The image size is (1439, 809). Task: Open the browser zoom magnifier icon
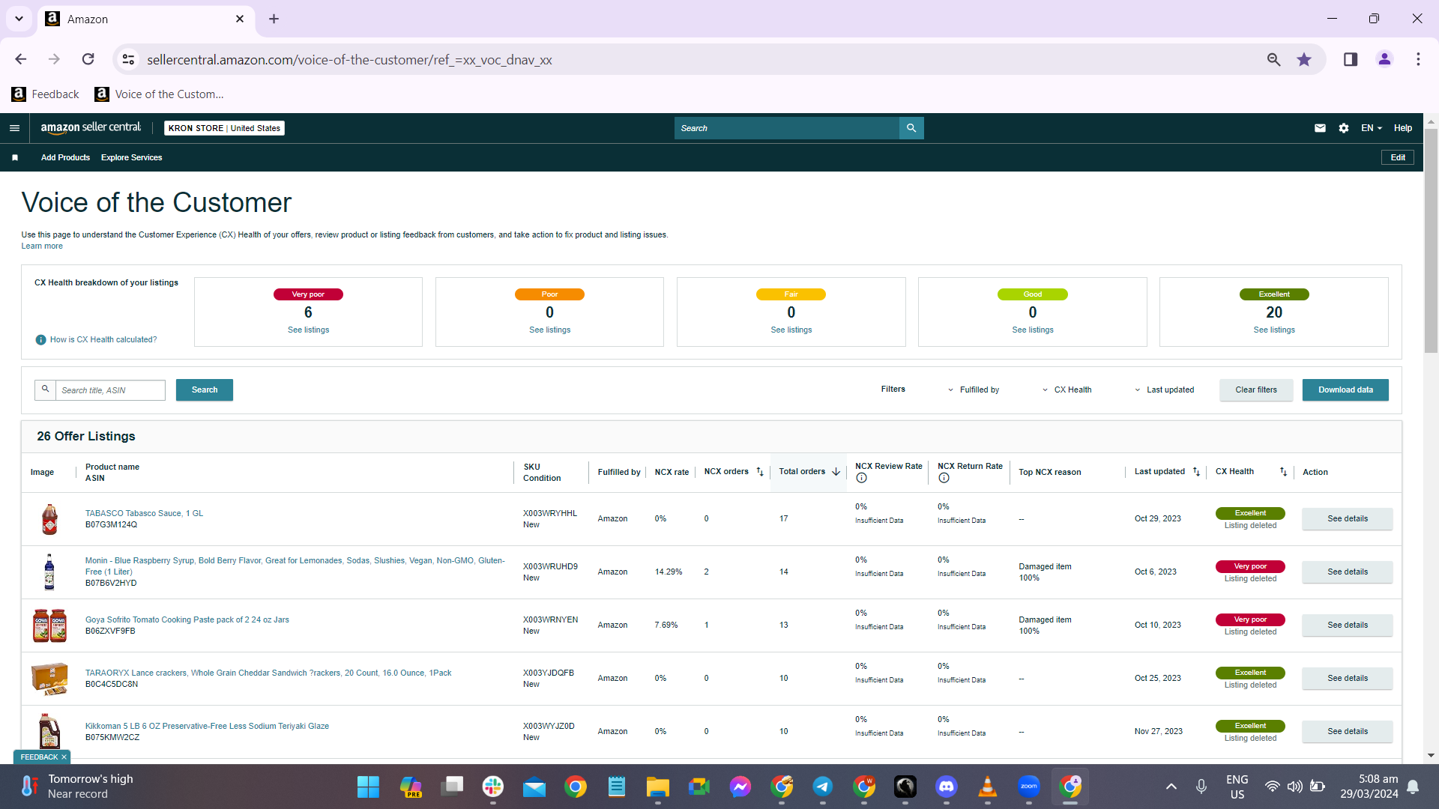pyautogui.click(x=1273, y=59)
